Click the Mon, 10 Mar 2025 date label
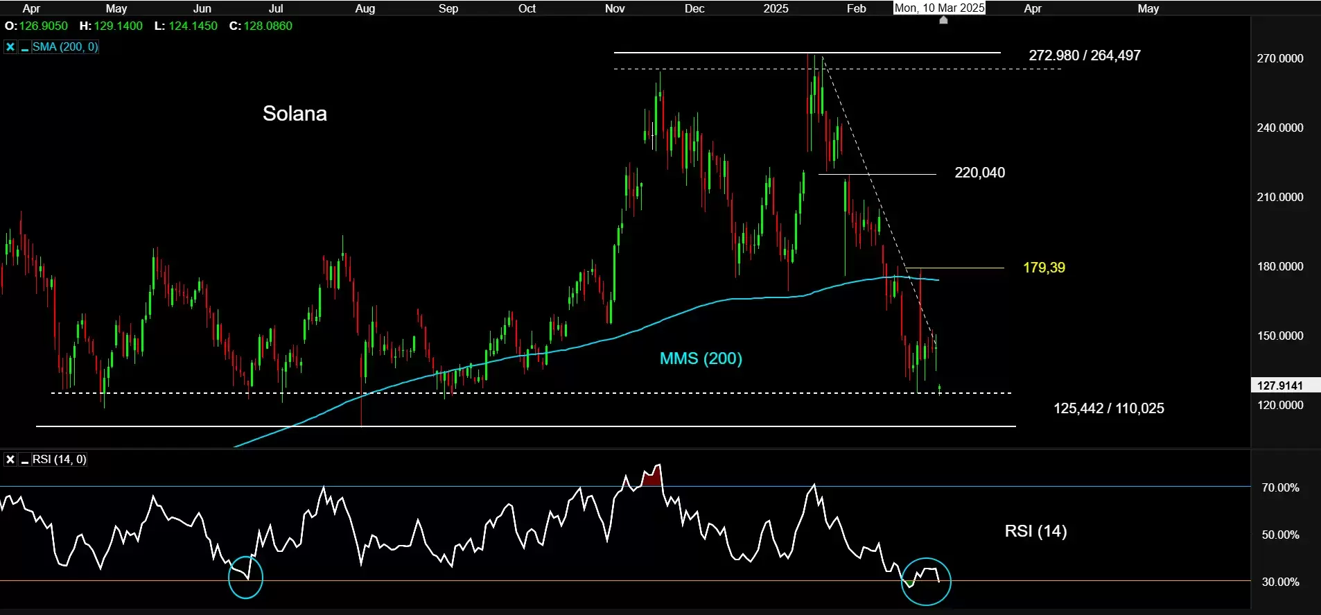1321x615 pixels. pyautogui.click(x=939, y=8)
